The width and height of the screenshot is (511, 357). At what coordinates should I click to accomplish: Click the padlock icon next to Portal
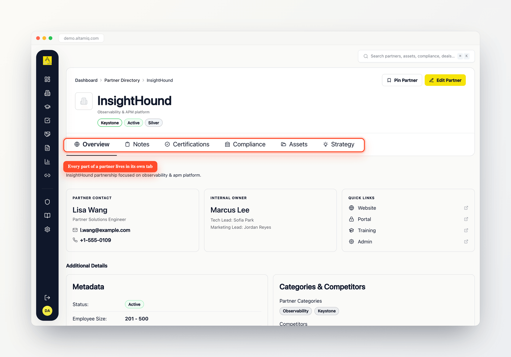[351, 219]
